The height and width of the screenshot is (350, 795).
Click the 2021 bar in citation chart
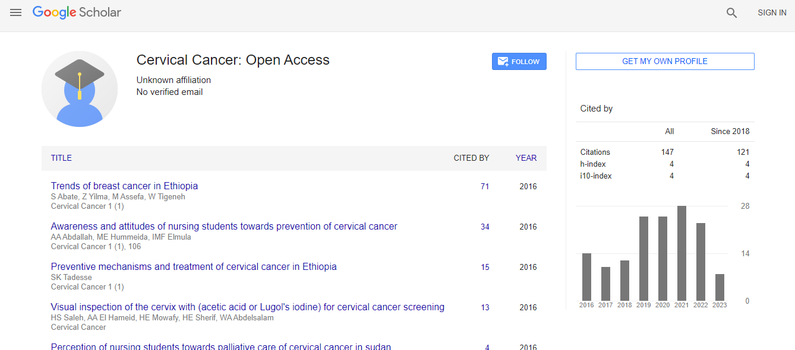coord(682,253)
